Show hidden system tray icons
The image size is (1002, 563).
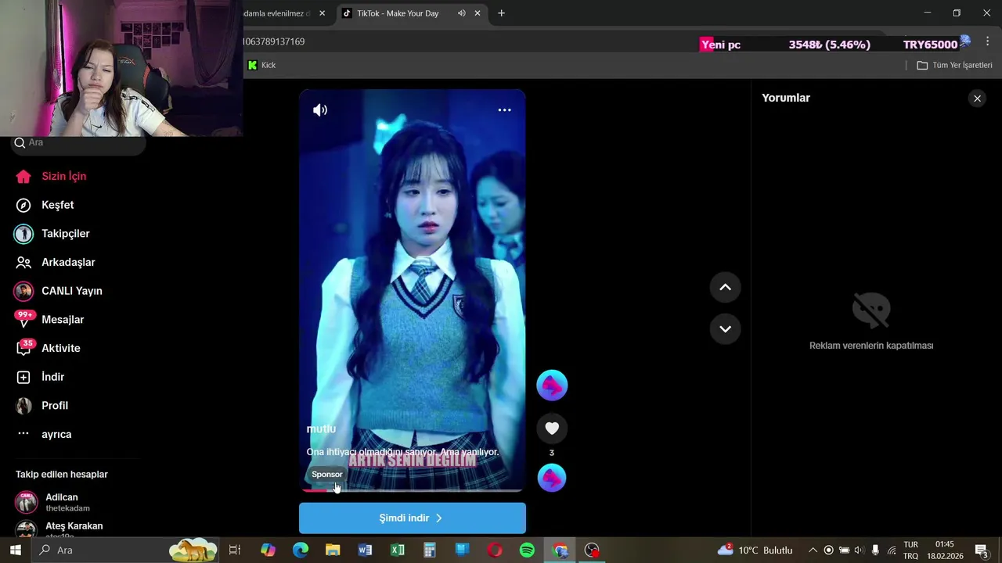[x=813, y=550]
